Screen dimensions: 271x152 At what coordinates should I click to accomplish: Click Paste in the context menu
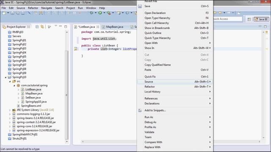coord(175,70)
